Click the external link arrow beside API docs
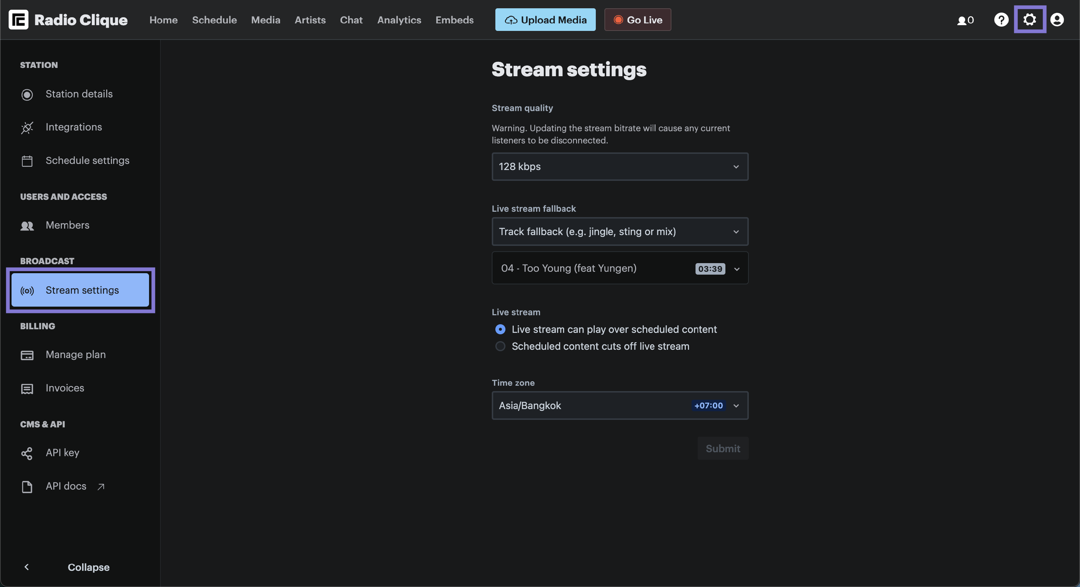The height and width of the screenshot is (587, 1080). click(101, 486)
